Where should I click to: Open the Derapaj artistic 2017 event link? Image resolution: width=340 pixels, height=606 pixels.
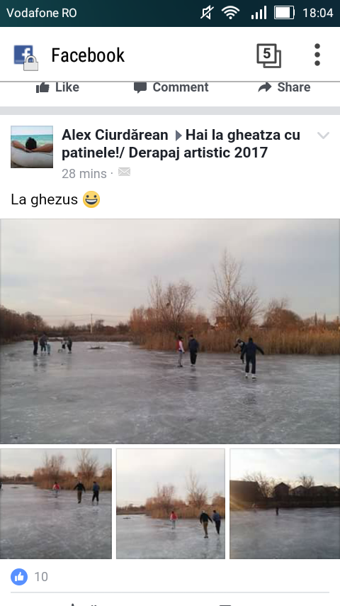(x=181, y=144)
